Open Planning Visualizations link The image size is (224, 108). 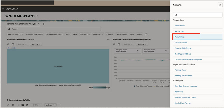pos(183,76)
